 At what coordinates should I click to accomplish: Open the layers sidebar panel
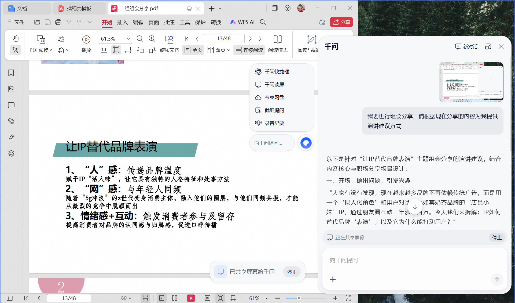point(11,153)
